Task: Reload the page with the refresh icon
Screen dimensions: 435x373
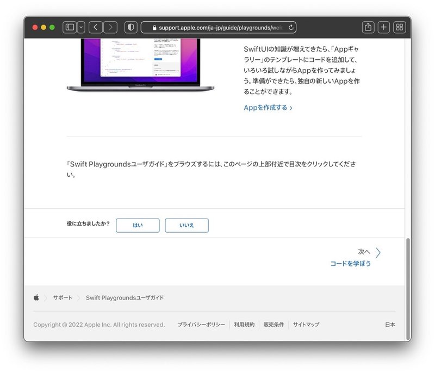Action: pos(291,27)
